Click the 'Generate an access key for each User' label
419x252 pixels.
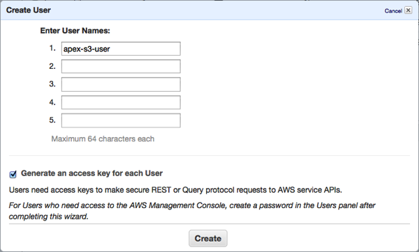coord(91,173)
